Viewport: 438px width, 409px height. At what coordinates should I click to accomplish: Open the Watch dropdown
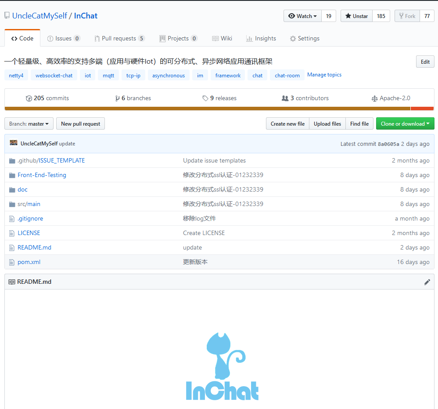click(302, 16)
